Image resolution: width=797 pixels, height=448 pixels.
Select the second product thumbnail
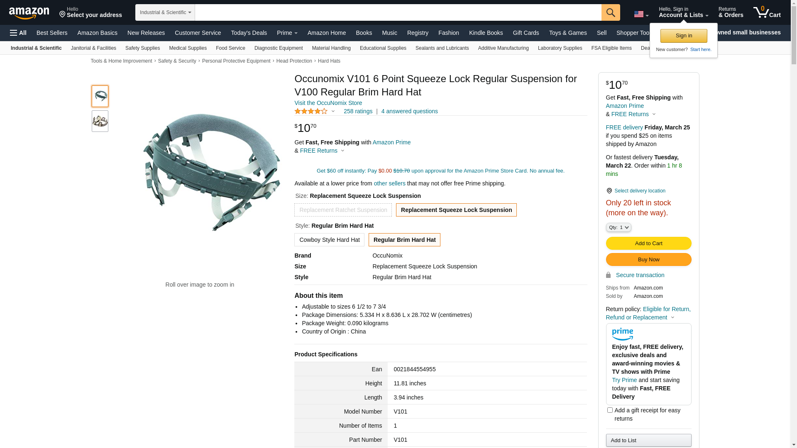click(100, 121)
